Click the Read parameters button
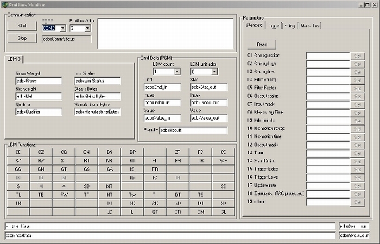380x244 pixels. [x=262, y=45]
